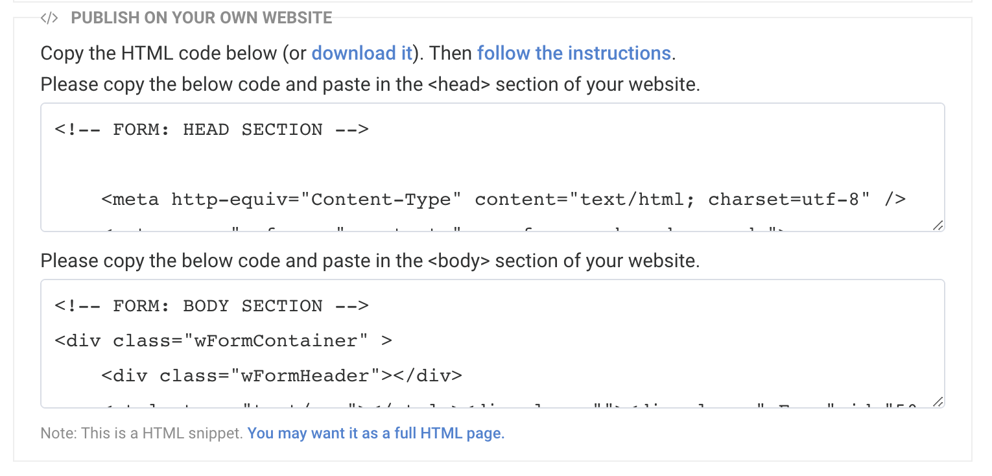The width and height of the screenshot is (992, 476).
Task: Click the blank line in head code box
Action: pyautogui.click(x=493, y=165)
